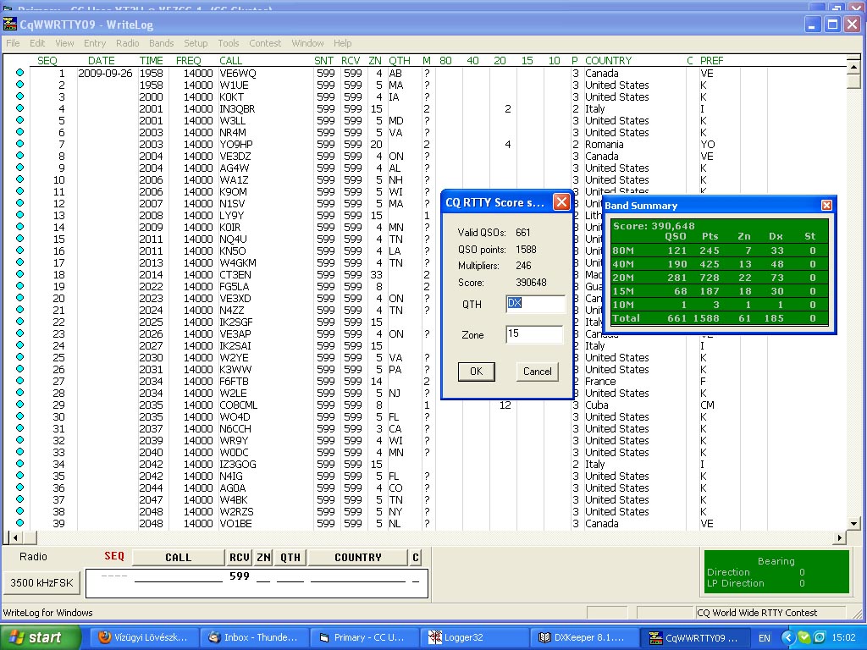Click the 20M row in Band Summary
Screen dimensions: 867x650
pos(720,278)
